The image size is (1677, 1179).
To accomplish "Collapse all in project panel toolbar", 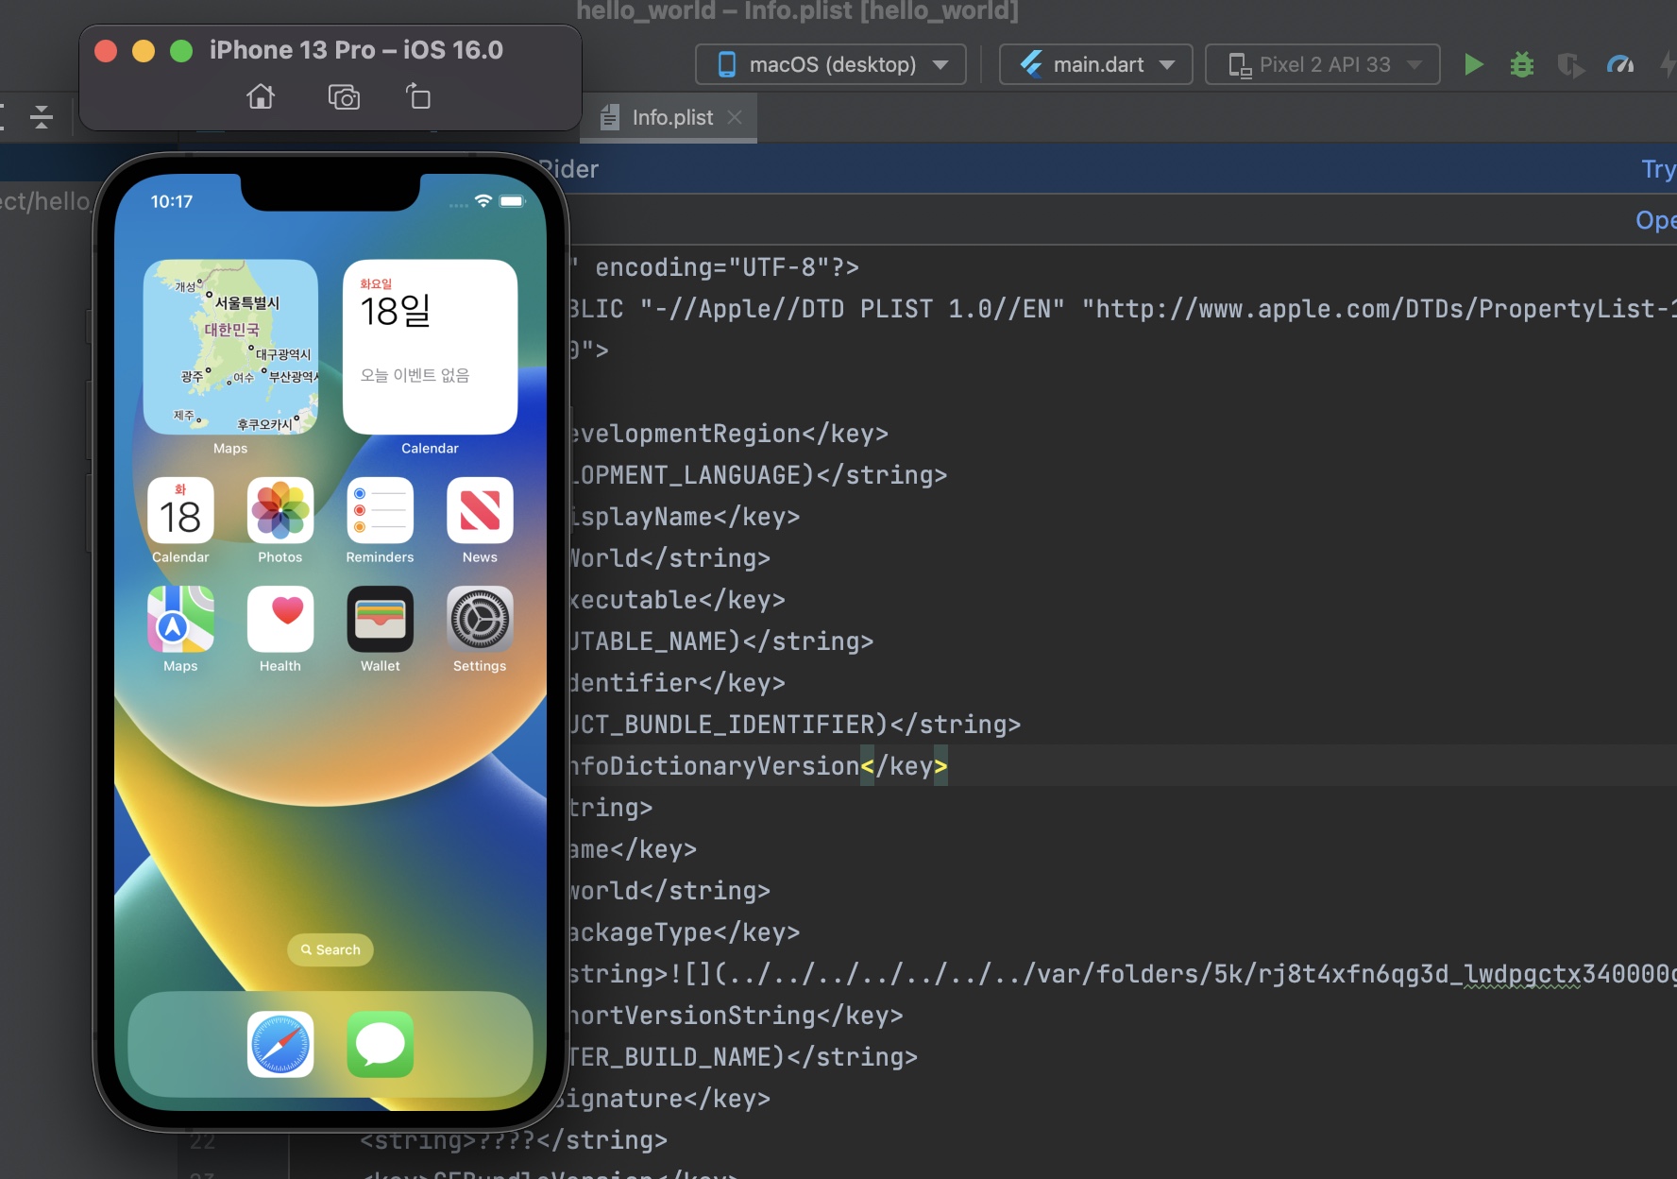I will pos(41,117).
